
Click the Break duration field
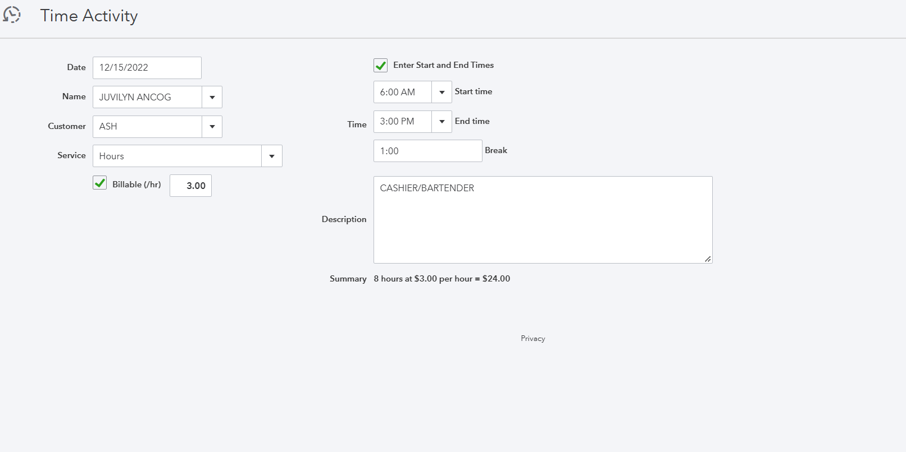click(427, 151)
